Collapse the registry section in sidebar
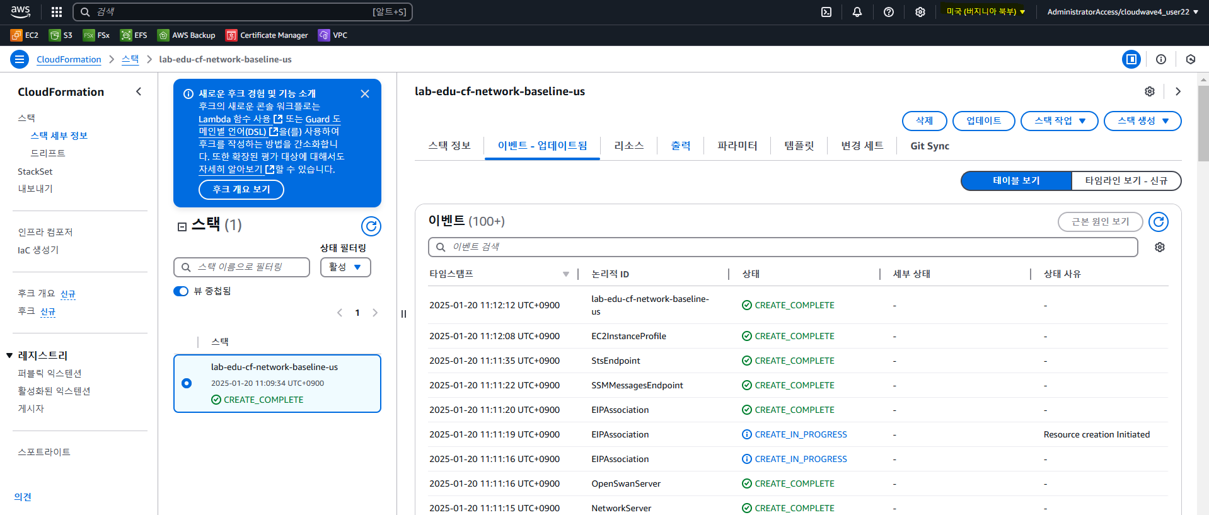The image size is (1209, 515). click(9, 356)
